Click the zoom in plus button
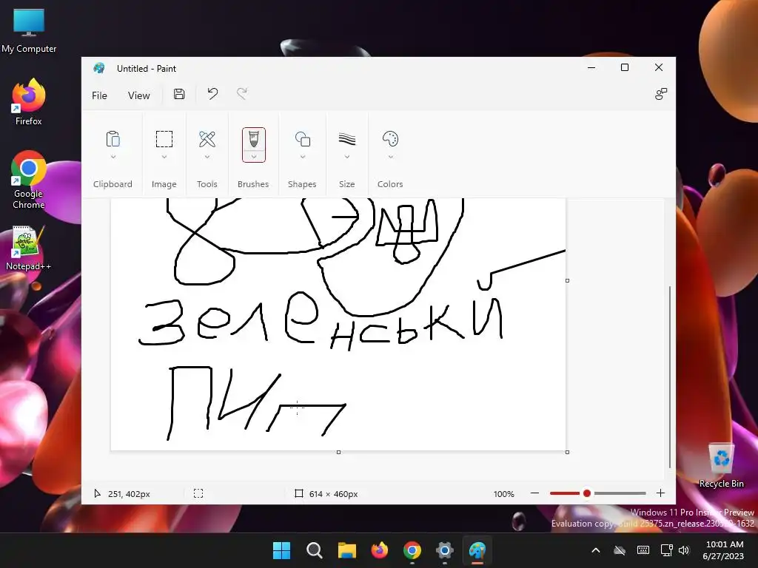758x568 pixels. coord(660,493)
